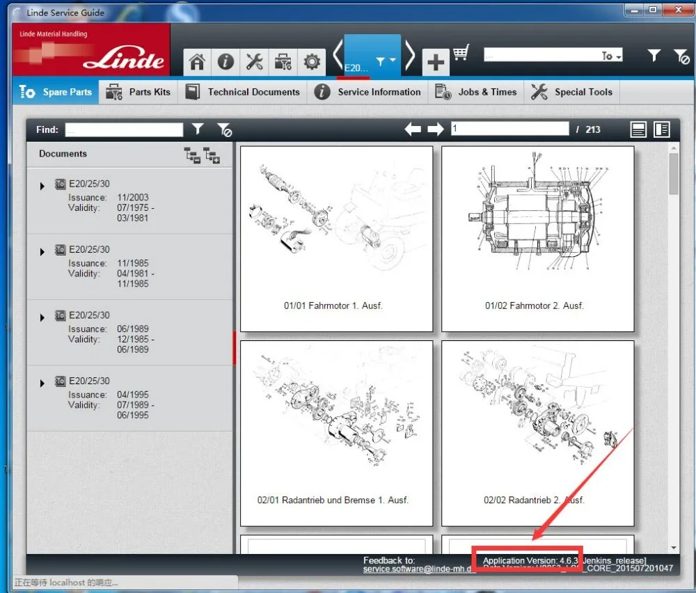Expand E20/25/30 document issued 06/1989
The height and width of the screenshot is (593, 696).
(x=42, y=317)
